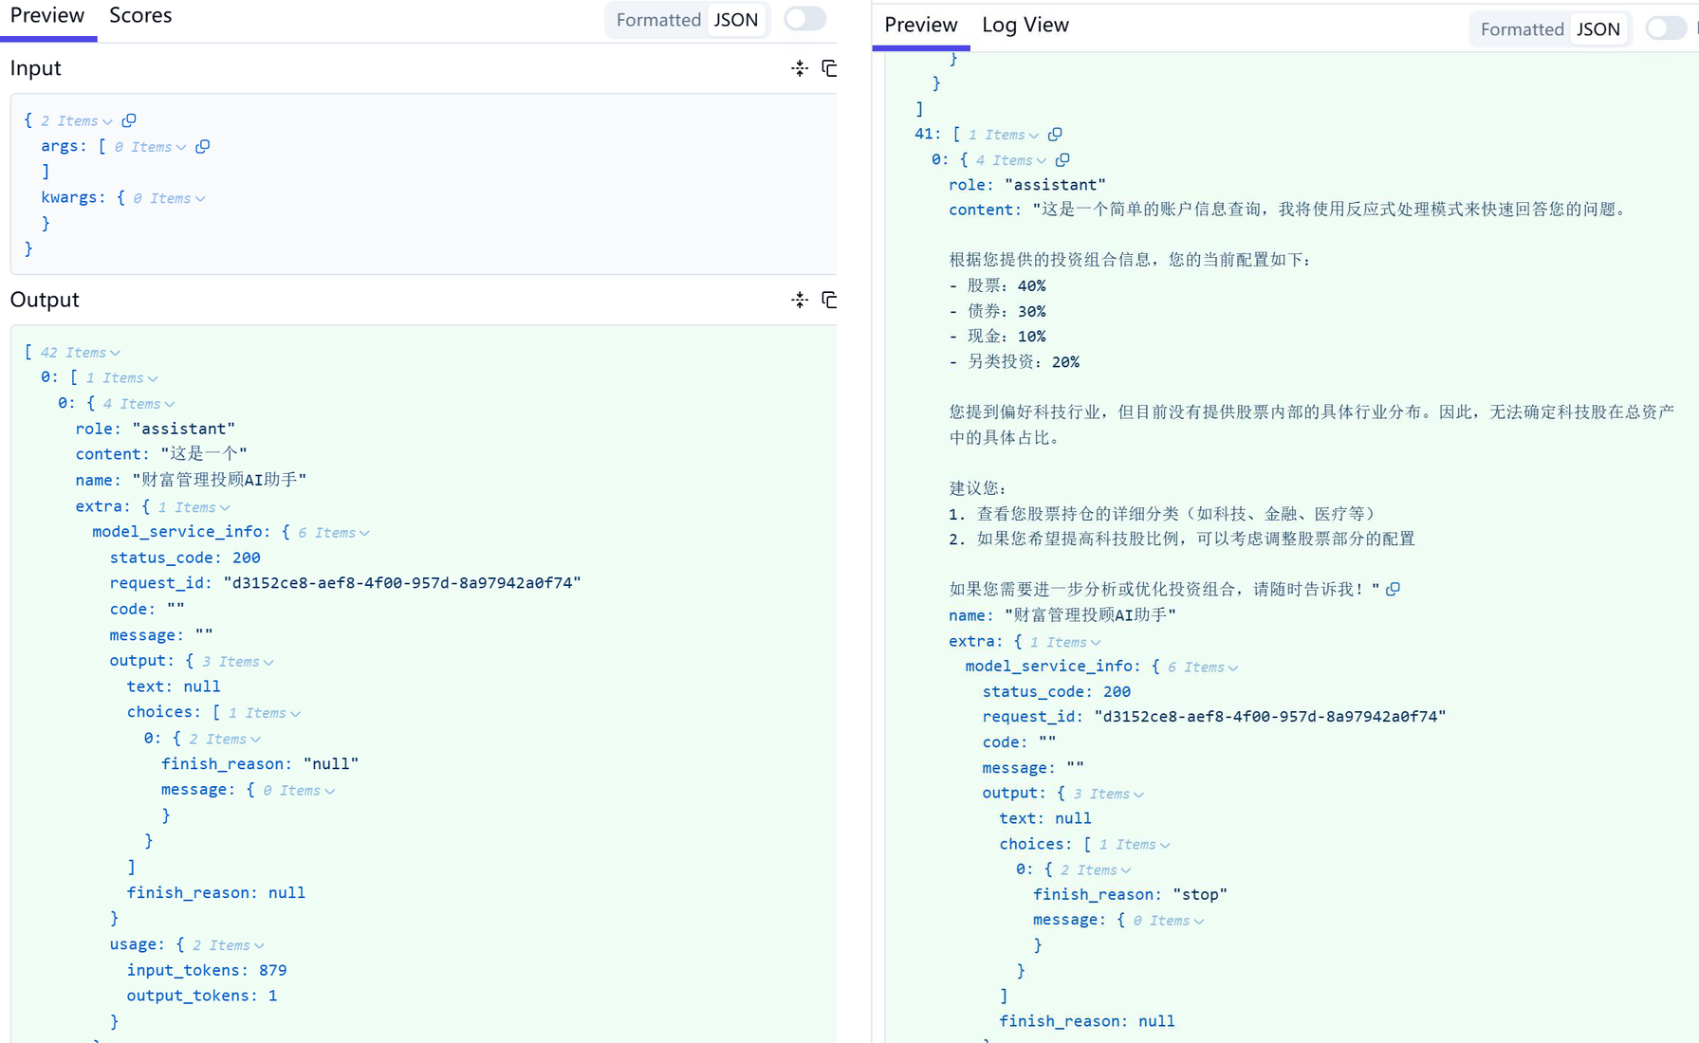Copy the Output section content
This screenshot has height=1043, width=1699.
click(829, 300)
